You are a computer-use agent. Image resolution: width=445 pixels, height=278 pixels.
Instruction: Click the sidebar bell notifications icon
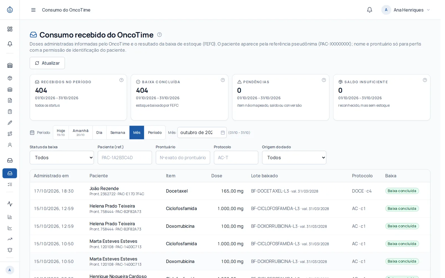click(x=10, y=44)
